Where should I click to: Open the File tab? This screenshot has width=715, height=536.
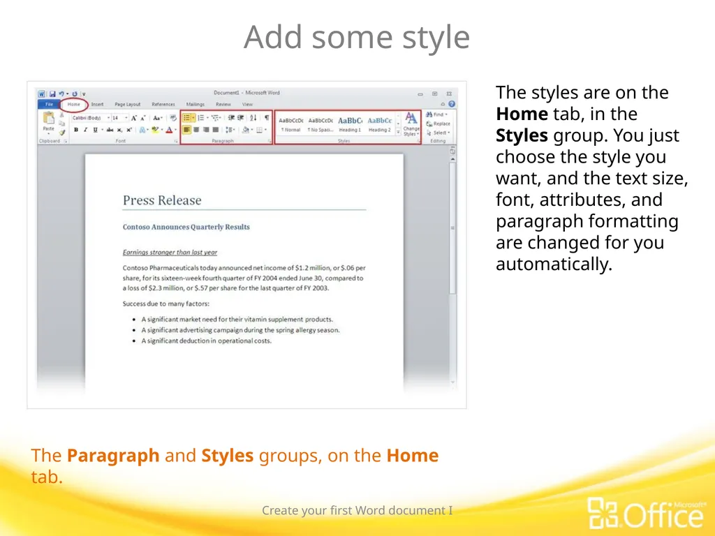50,105
